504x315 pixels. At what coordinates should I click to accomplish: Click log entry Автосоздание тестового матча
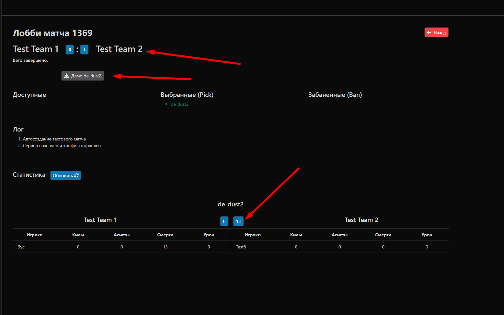tap(54, 139)
